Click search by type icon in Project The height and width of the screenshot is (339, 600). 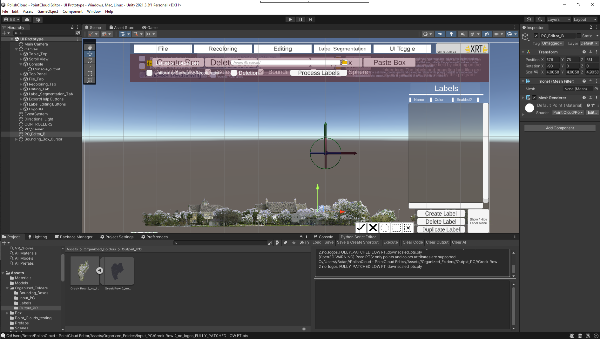pyautogui.click(x=278, y=243)
